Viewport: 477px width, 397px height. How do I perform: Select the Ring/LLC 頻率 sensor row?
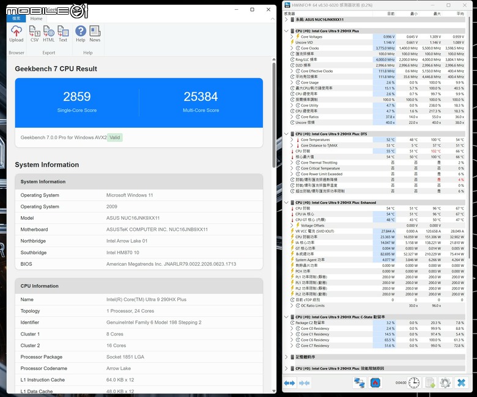click(x=377, y=59)
